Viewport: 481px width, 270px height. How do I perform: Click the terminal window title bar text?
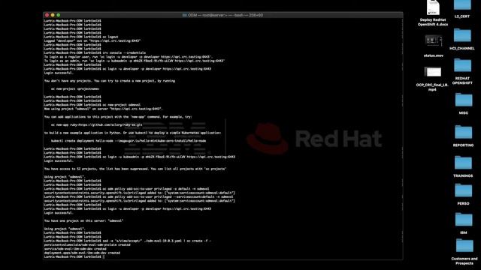[x=223, y=15]
